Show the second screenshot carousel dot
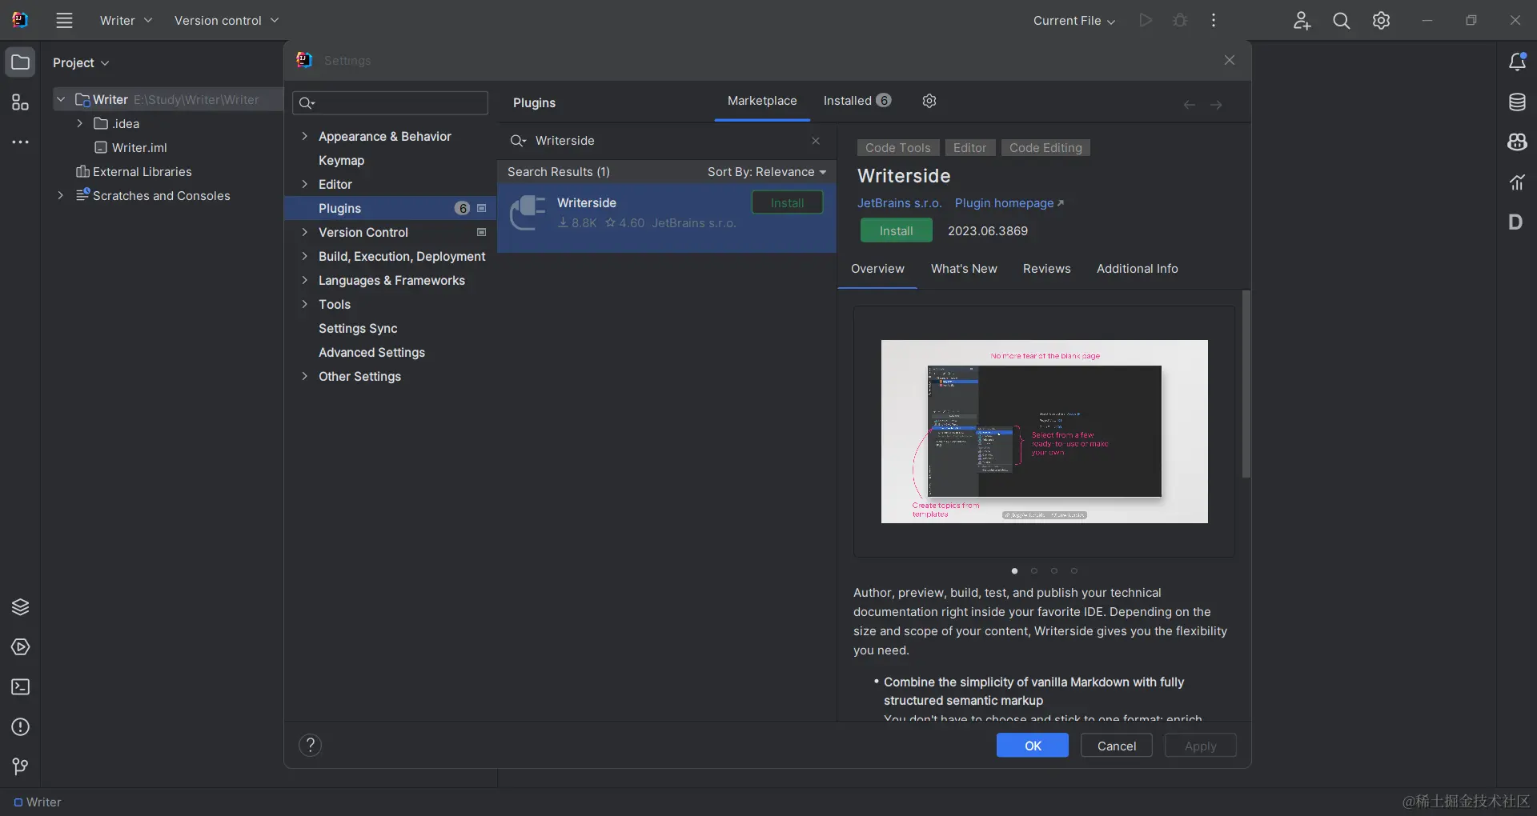 point(1034,571)
